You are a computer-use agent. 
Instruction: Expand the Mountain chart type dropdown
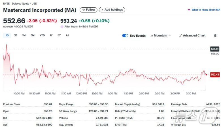coord(160,36)
